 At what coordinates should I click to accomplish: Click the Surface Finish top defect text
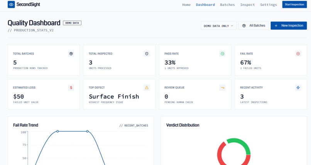(114, 97)
